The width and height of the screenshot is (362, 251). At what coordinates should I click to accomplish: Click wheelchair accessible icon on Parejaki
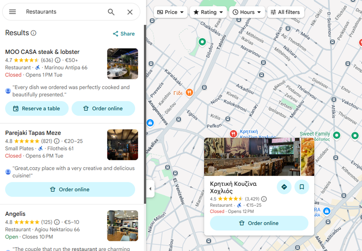[x=40, y=149]
